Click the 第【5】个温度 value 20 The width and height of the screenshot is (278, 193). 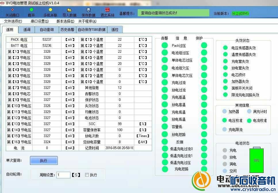[x=120, y=63]
